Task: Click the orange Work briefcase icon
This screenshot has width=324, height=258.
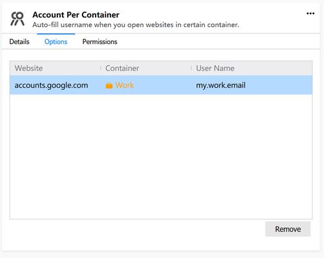Action: [x=109, y=85]
